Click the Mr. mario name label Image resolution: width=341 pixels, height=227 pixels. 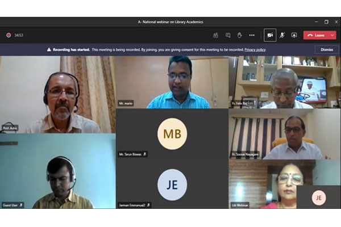point(126,103)
